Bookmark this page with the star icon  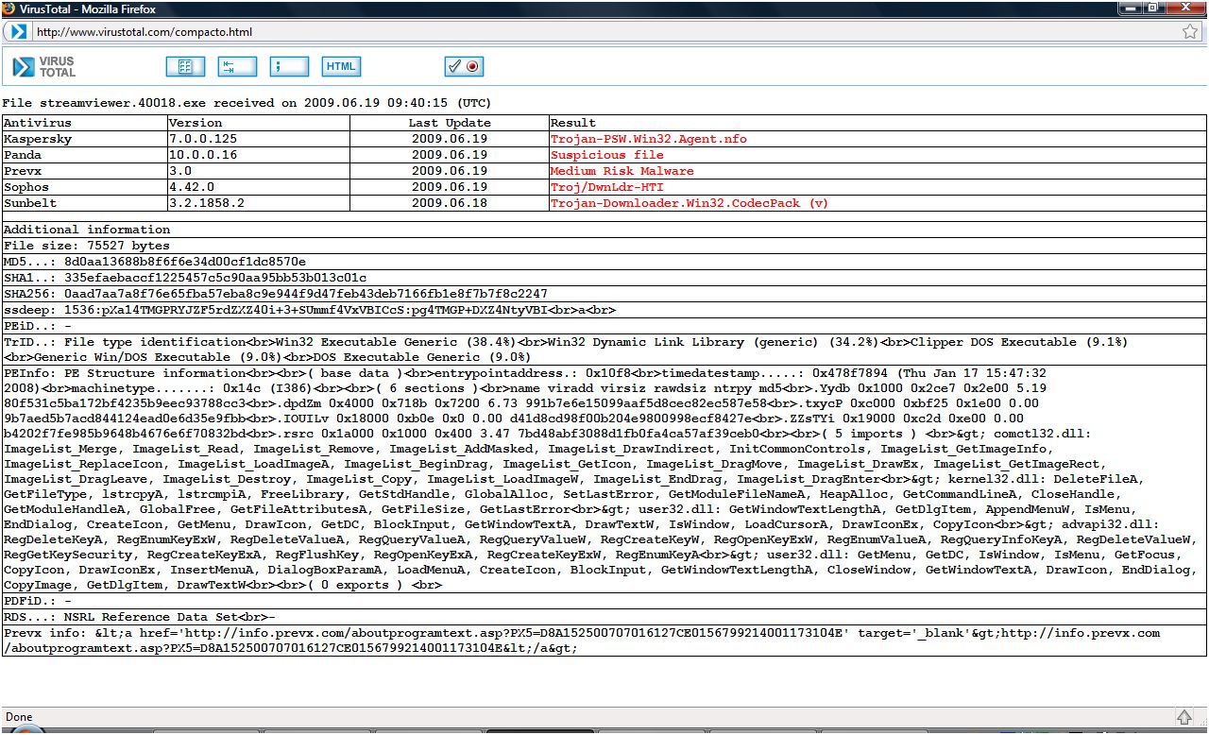pos(1189,31)
